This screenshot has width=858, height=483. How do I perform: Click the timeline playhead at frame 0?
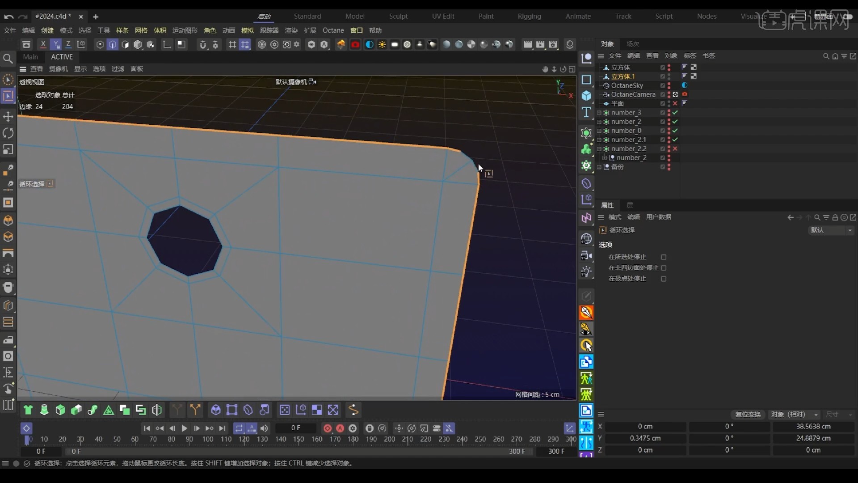pos(26,439)
